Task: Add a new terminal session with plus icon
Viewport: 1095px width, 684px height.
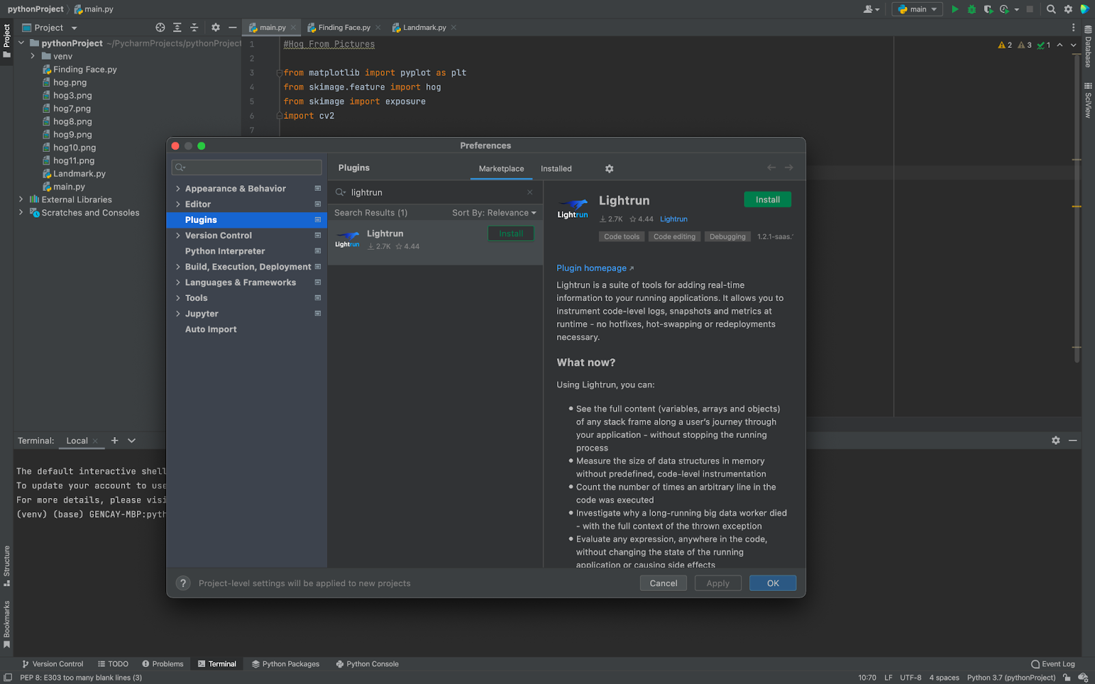Action: pos(115,440)
